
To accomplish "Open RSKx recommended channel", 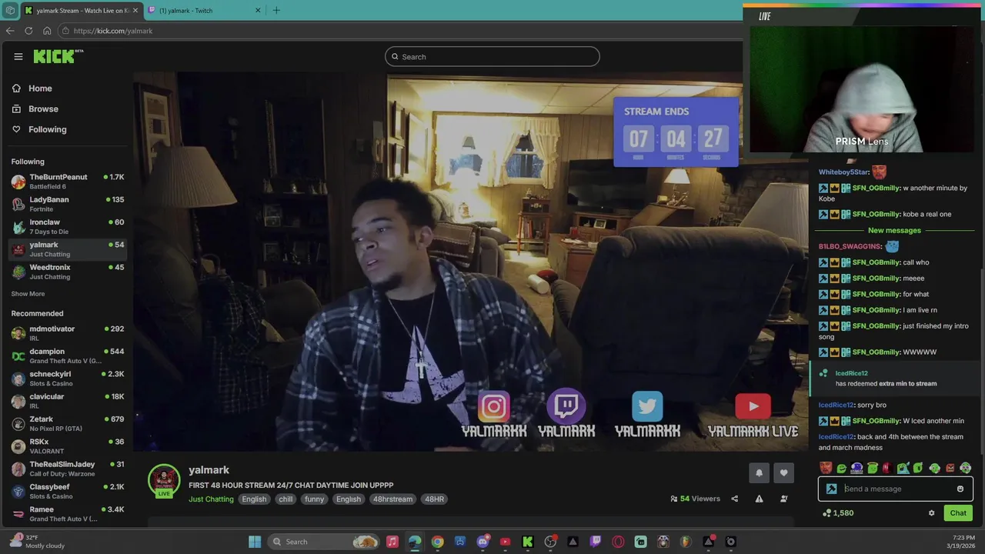I will click(x=68, y=446).
